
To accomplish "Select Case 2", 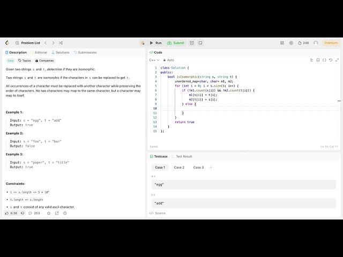I will pos(179,168).
